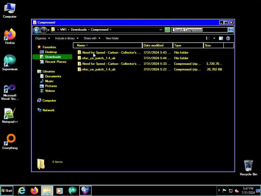Go back with the Explorer back arrow

[x=36, y=30]
